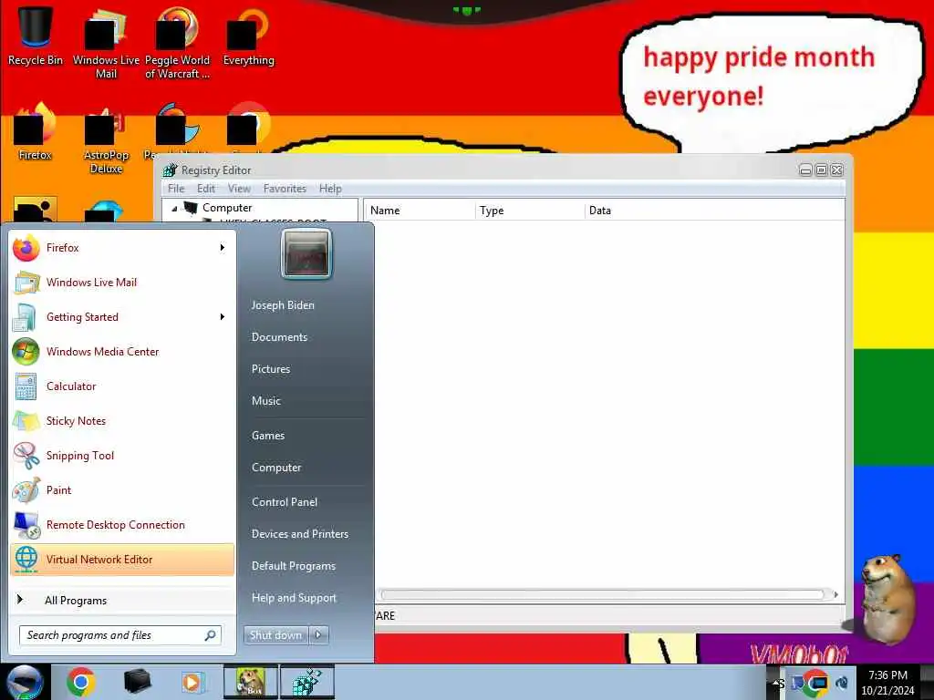
Task: Launch the Snipping Tool
Action: click(122, 456)
